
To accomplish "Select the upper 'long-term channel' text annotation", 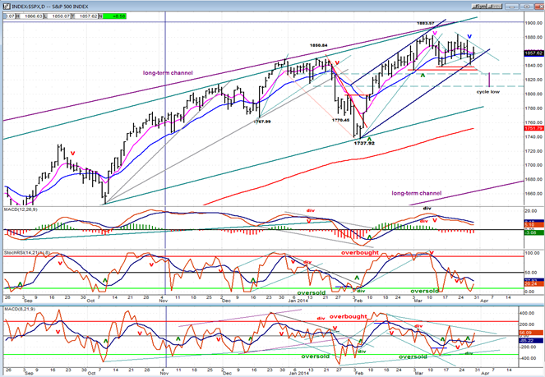I will pos(168,73).
